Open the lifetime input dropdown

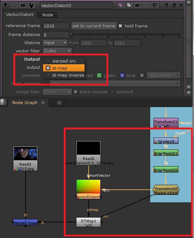pos(55,43)
